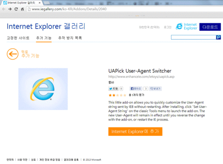Open the 고정된 사이트 tab
This screenshot has width=223, height=164.
18,38
